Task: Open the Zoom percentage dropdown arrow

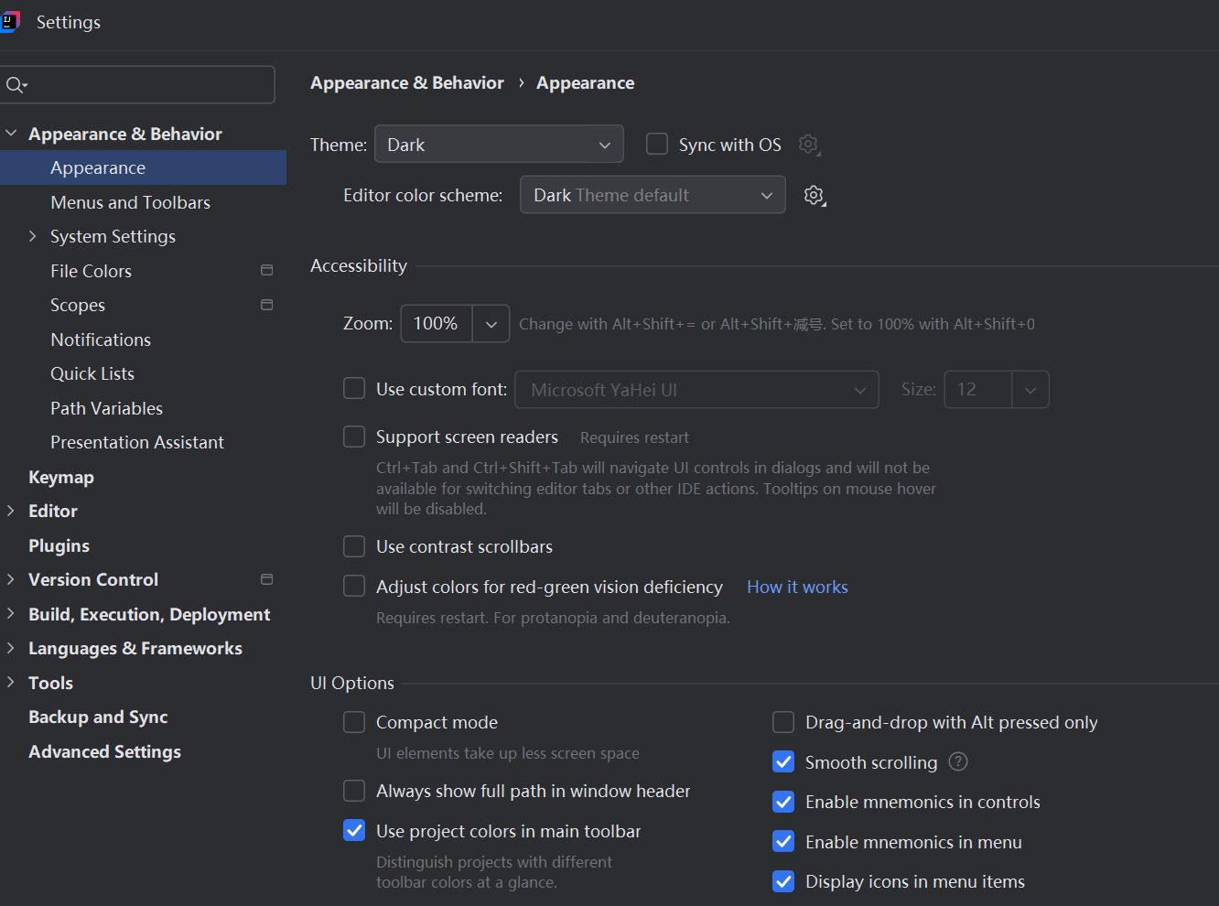Action: [x=491, y=324]
